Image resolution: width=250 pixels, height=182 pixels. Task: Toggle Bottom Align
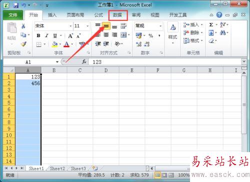[x=114, y=26]
